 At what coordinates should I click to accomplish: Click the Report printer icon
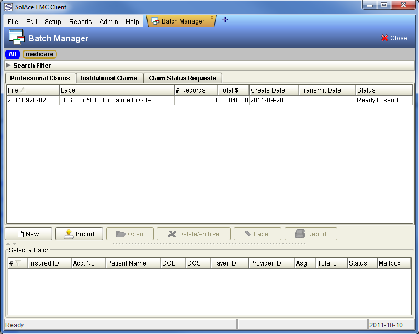click(299, 234)
